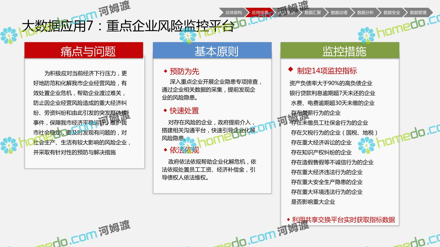
Task: Select the highlighted 应用场景 tab
Action: (260, 13)
